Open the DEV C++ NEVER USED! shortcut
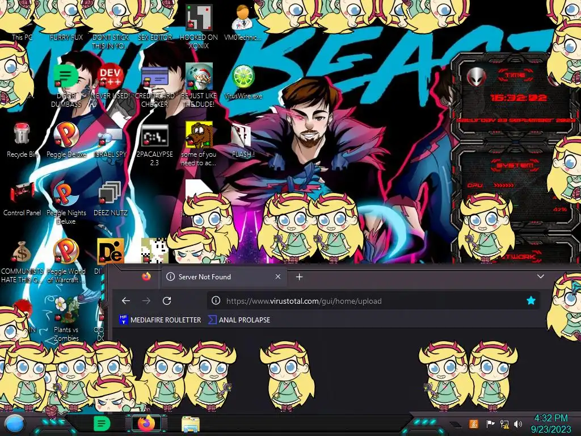 pos(110,82)
